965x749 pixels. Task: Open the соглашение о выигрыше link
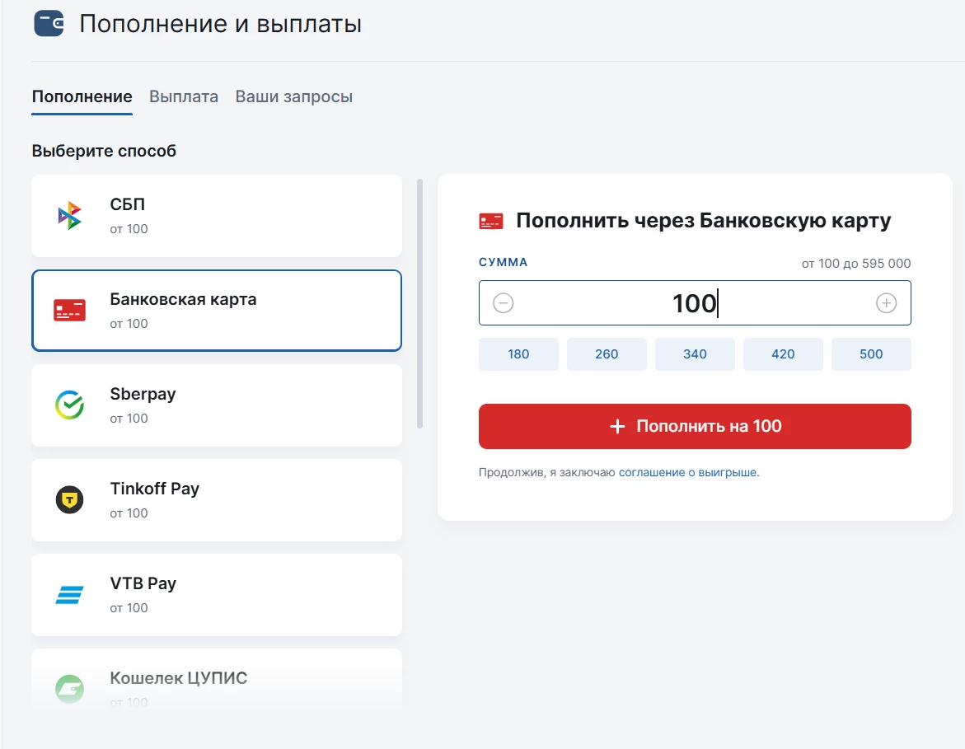pyautogui.click(x=689, y=472)
